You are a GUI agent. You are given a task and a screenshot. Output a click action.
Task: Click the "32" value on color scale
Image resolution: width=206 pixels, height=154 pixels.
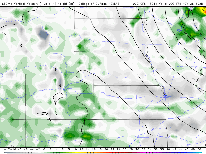[x=143, y=149]
